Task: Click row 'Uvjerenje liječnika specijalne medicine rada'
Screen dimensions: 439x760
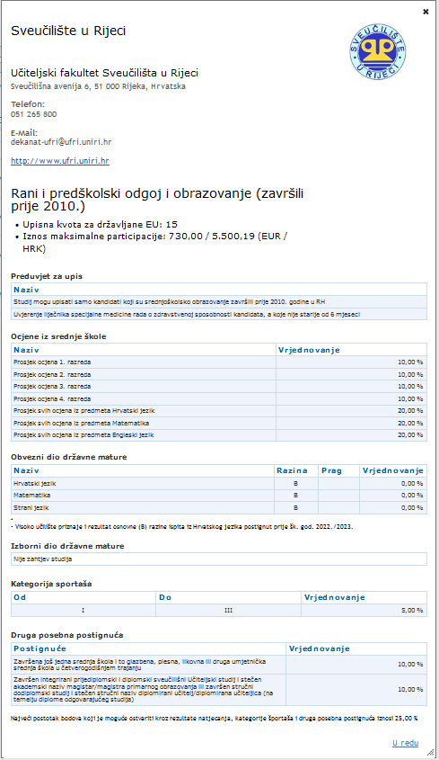Action: tap(219, 314)
